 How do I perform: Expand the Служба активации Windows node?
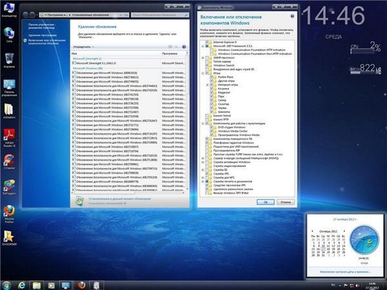click(203, 162)
